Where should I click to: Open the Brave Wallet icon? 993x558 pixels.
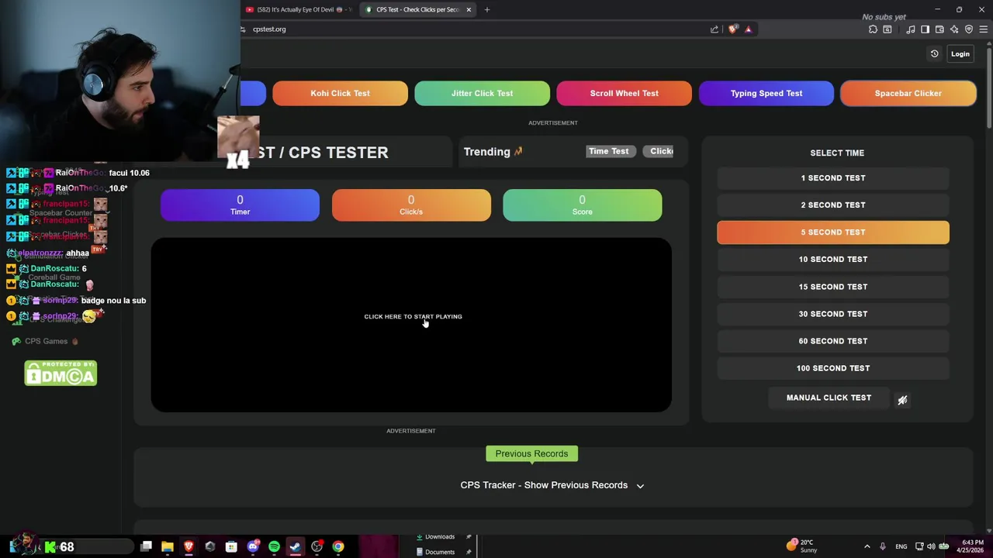[x=939, y=29]
